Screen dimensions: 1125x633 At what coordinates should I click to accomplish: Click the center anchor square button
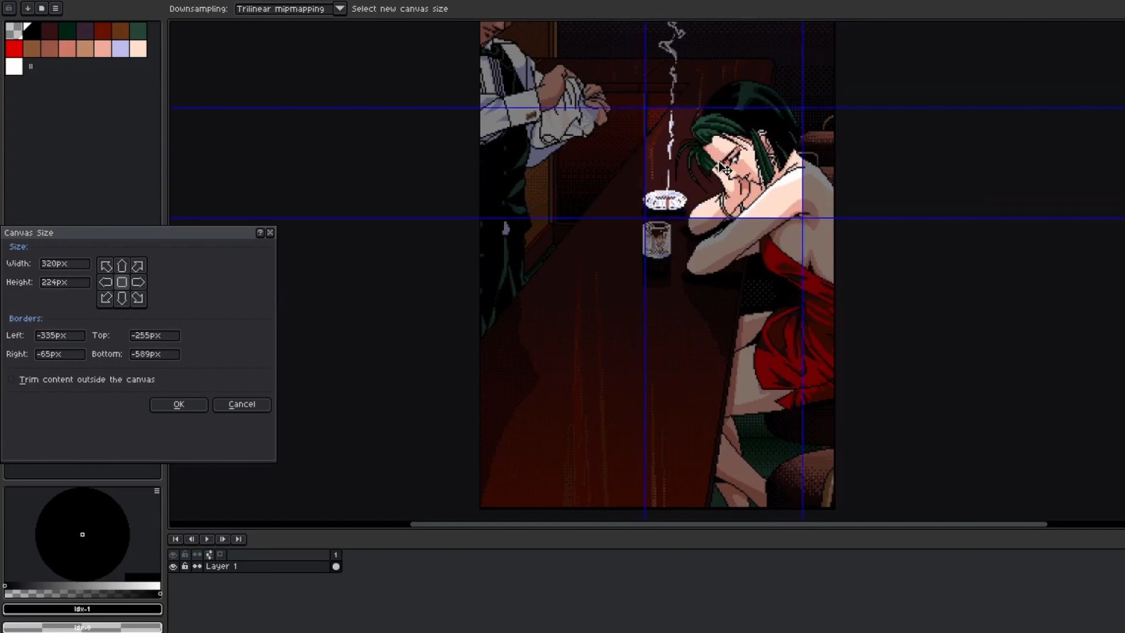click(x=122, y=282)
